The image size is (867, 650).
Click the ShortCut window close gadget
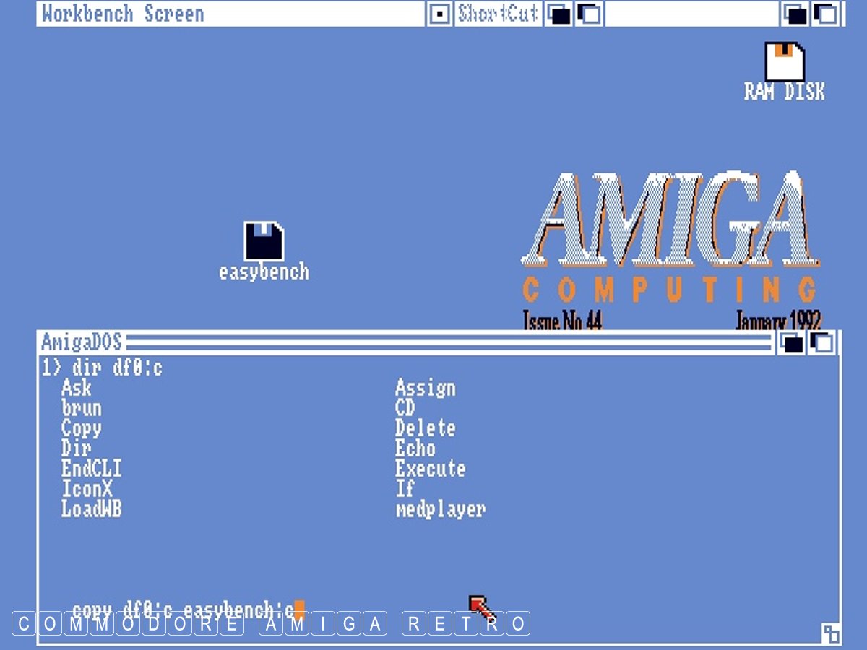439,14
